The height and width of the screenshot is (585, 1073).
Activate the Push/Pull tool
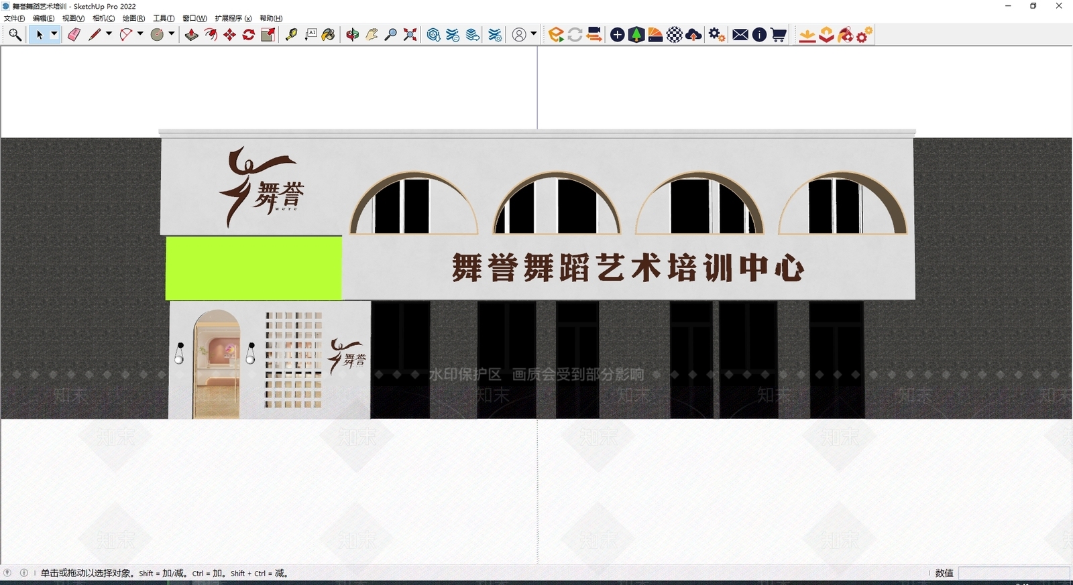tap(192, 35)
